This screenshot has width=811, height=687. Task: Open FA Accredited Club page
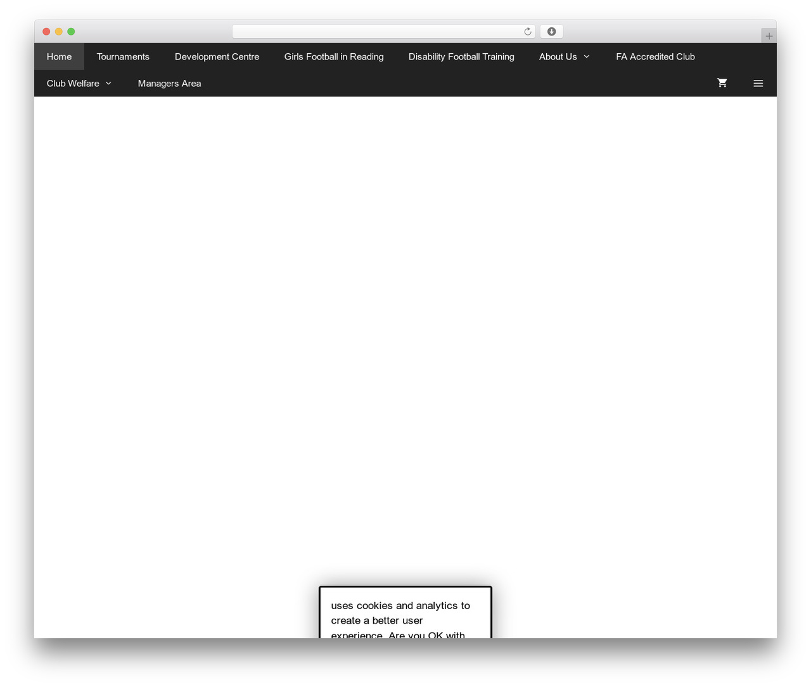pyautogui.click(x=655, y=56)
